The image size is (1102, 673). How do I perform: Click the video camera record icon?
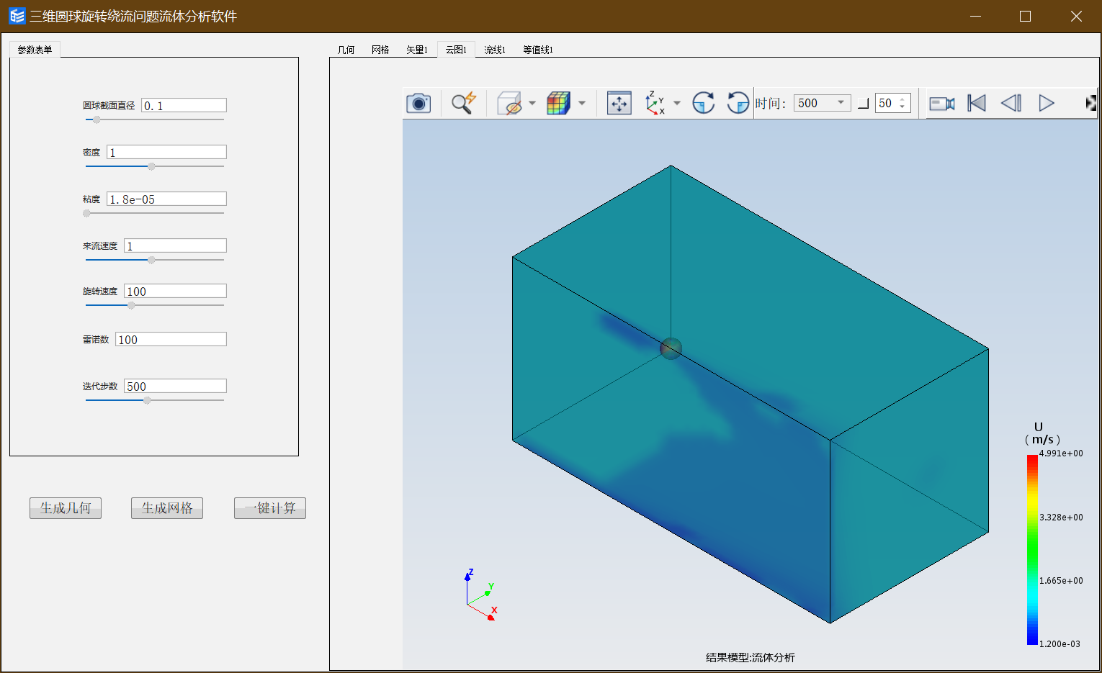(x=941, y=103)
